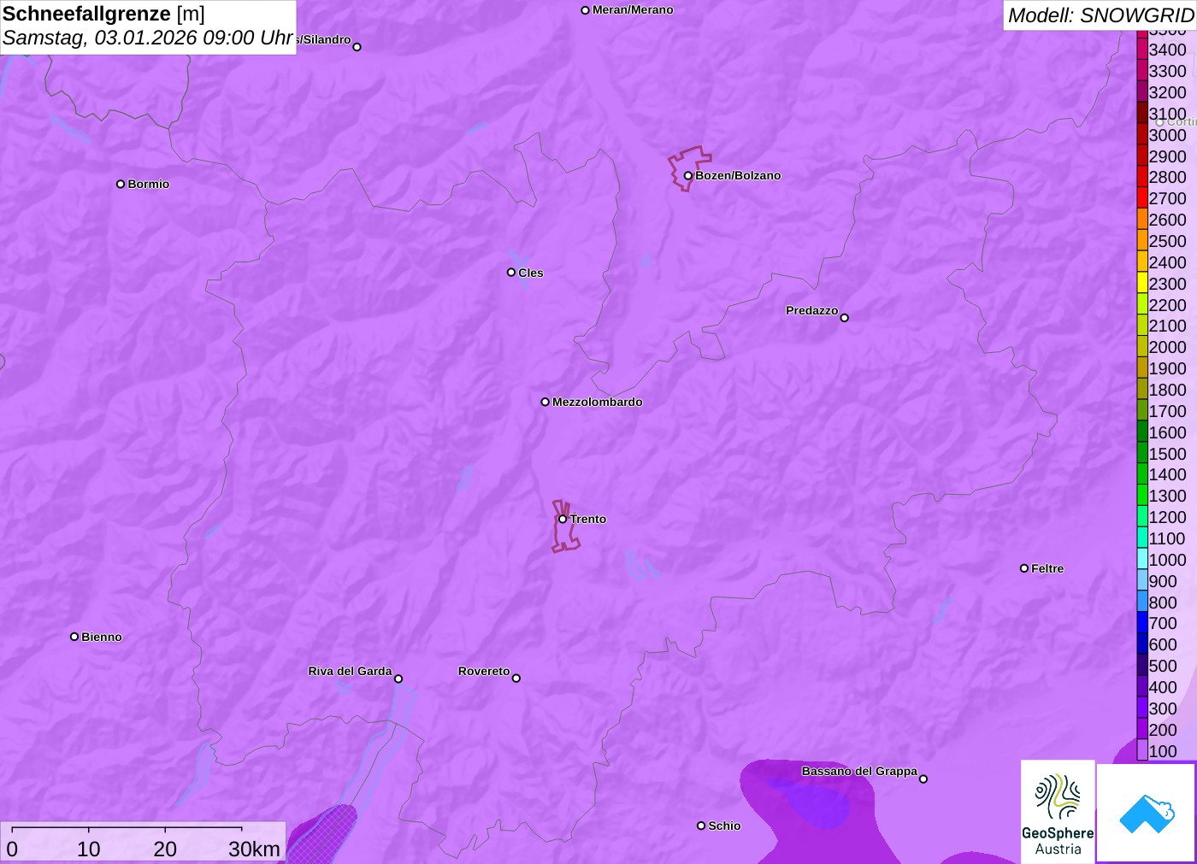
Task: Click the Rovereto location marker
Action: (516, 679)
